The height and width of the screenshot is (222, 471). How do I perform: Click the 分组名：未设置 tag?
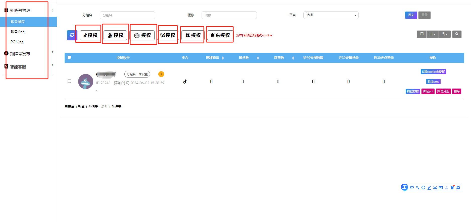(x=137, y=74)
